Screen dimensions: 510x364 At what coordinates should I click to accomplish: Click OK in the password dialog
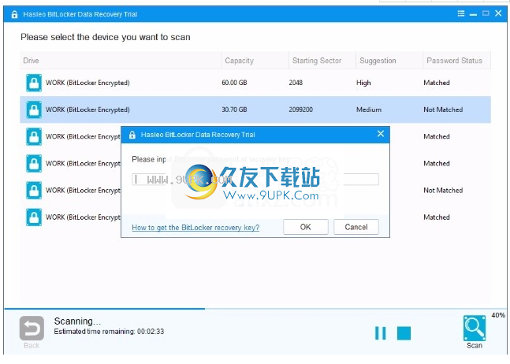pos(305,227)
